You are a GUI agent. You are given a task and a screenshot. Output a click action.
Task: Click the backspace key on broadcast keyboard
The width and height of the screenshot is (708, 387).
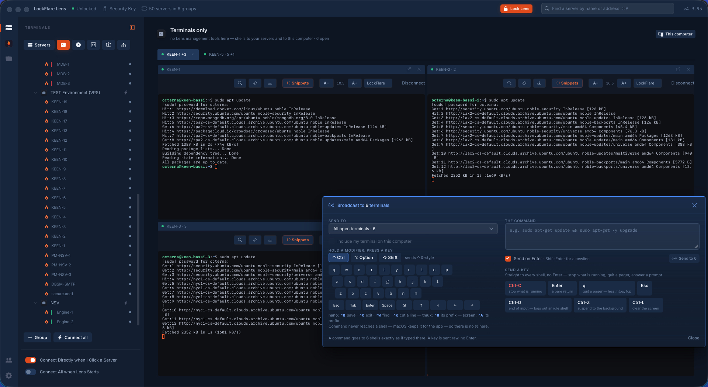click(404, 305)
